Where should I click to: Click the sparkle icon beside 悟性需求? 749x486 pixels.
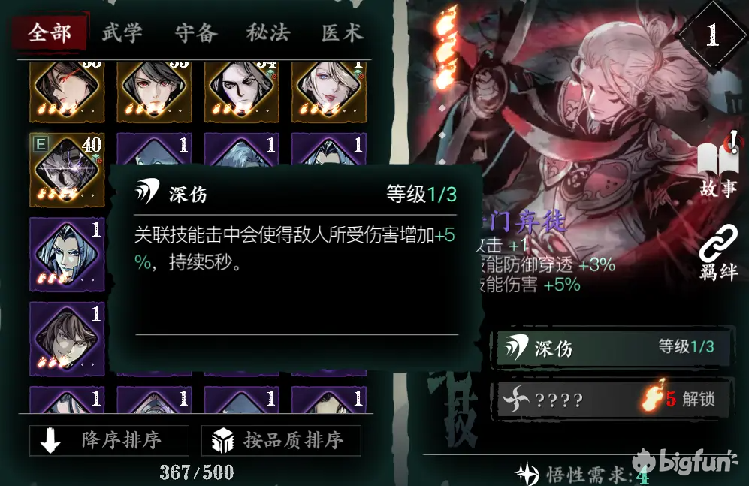(528, 473)
